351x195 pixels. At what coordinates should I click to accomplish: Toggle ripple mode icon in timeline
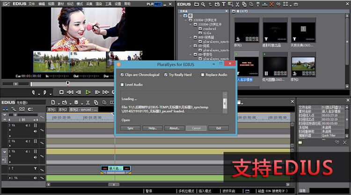pos(14,109)
